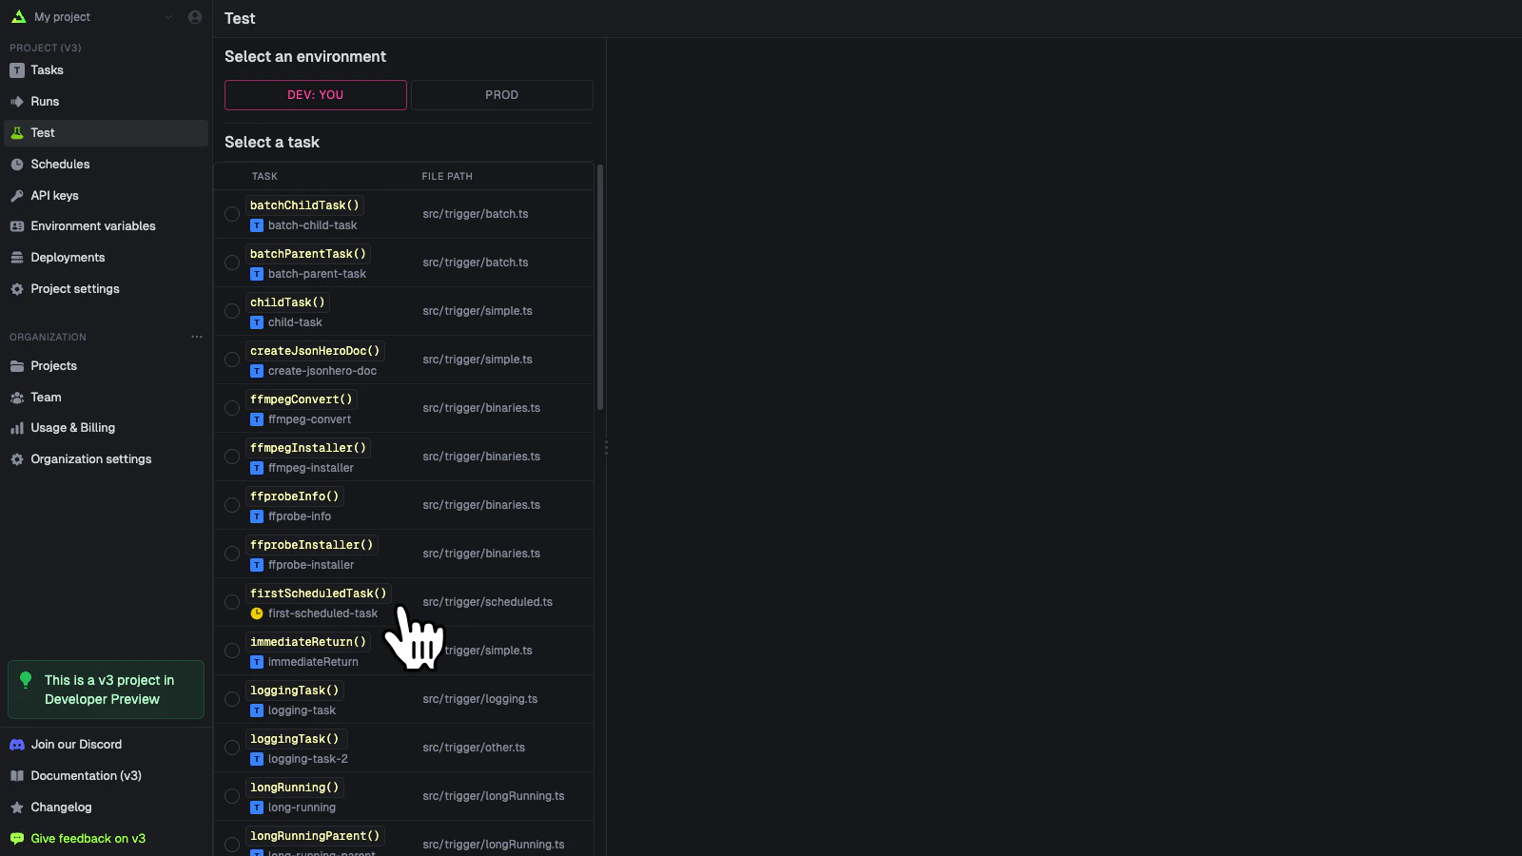
Task: Select the PROD environment button
Action: point(501,94)
